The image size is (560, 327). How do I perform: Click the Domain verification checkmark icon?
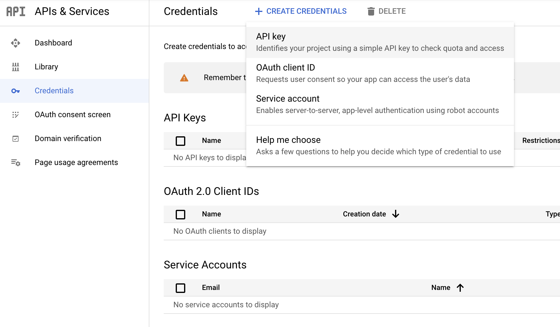pos(16,139)
